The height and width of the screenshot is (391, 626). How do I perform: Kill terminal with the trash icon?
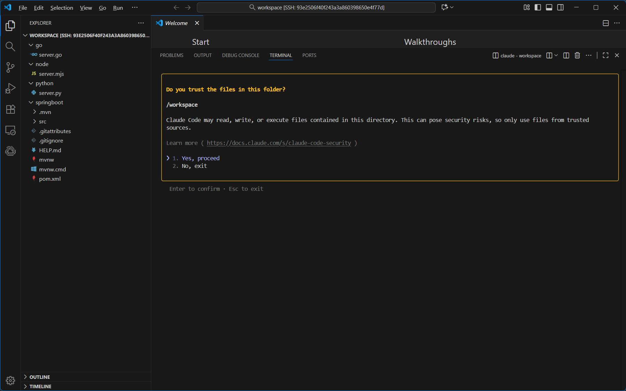(x=577, y=56)
